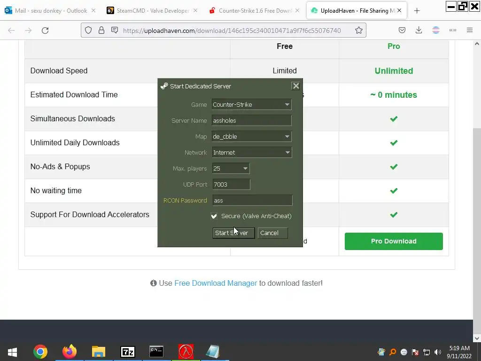Close the Counter-Strike 1.6 download tab
The height and width of the screenshot is (361, 481).
click(297, 10)
